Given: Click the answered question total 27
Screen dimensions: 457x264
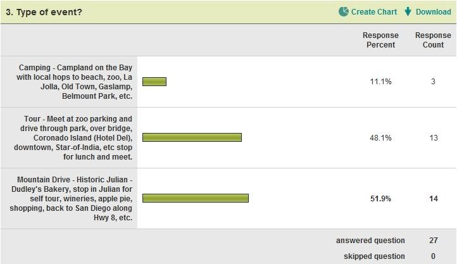Looking at the screenshot, I should pyautogui.click(x=434, y=241).
